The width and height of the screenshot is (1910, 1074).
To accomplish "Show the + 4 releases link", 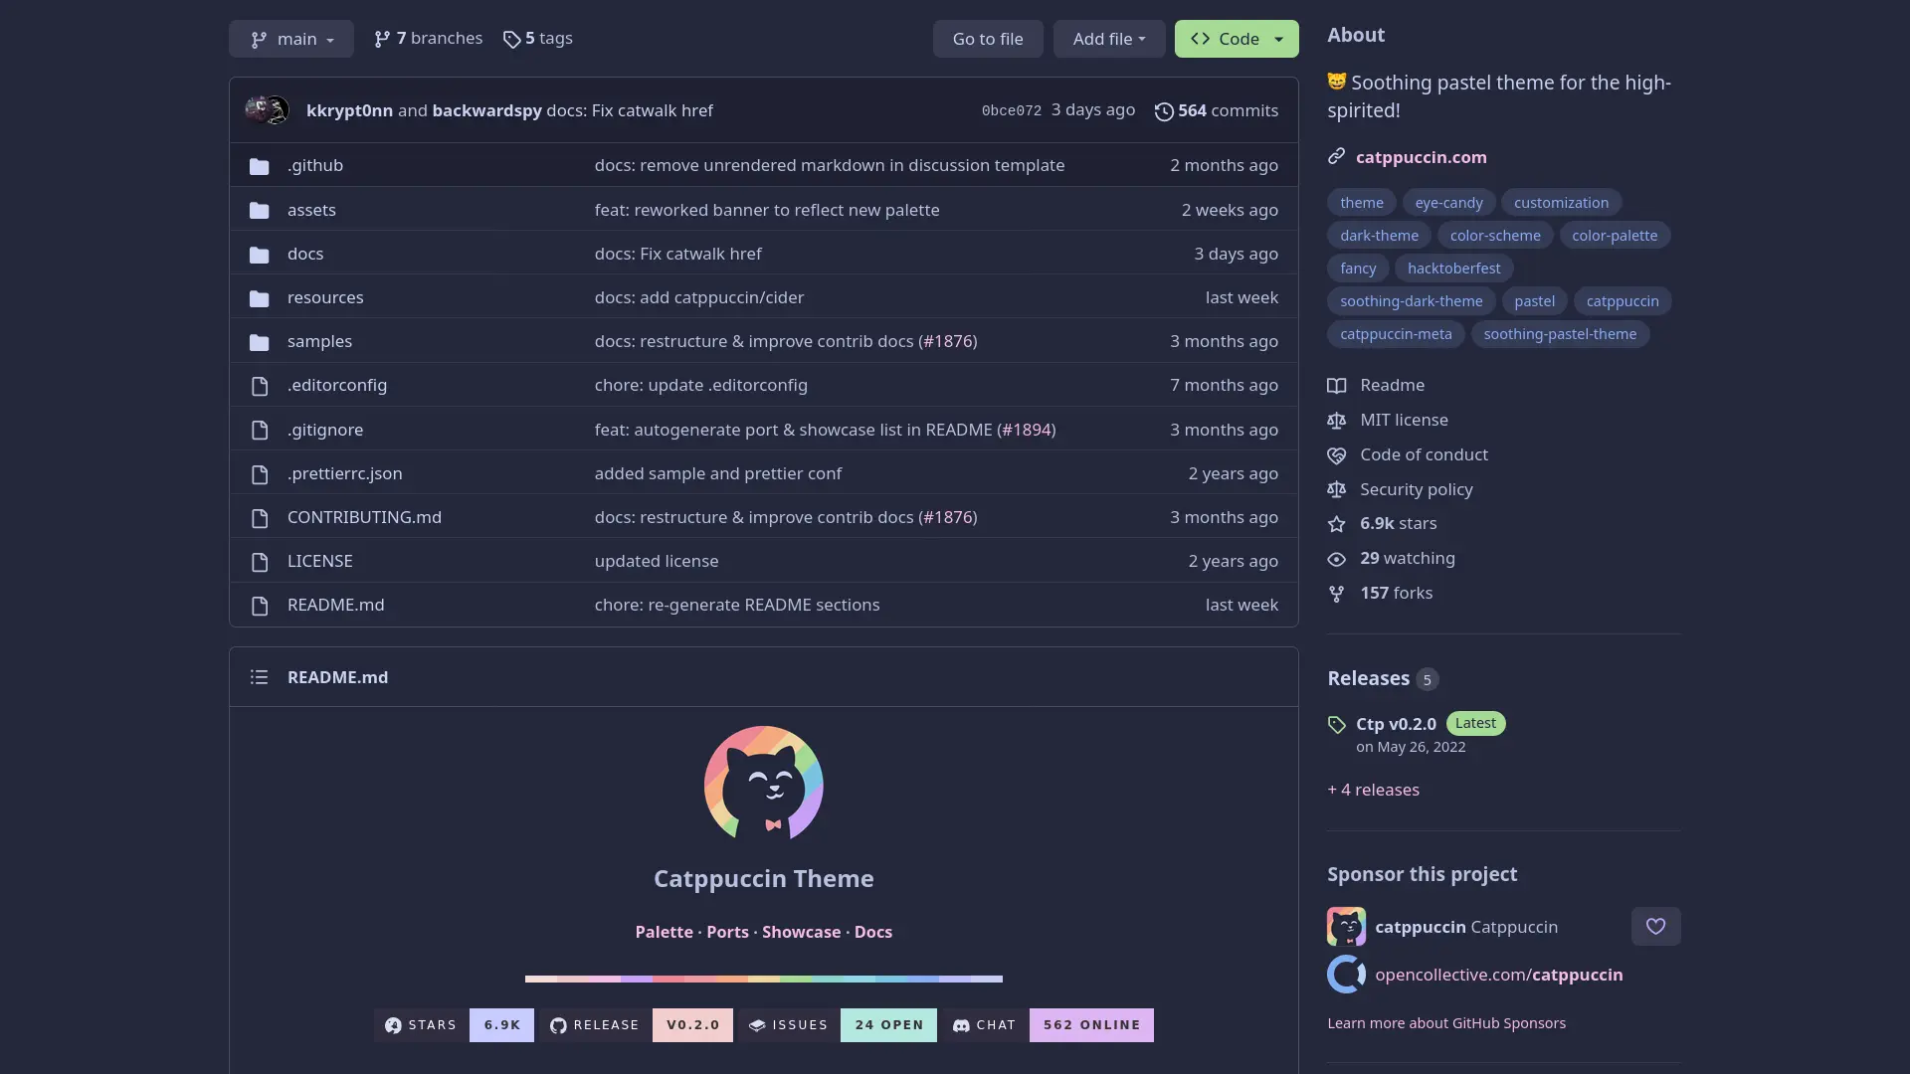I will (x=1373, y=790).
